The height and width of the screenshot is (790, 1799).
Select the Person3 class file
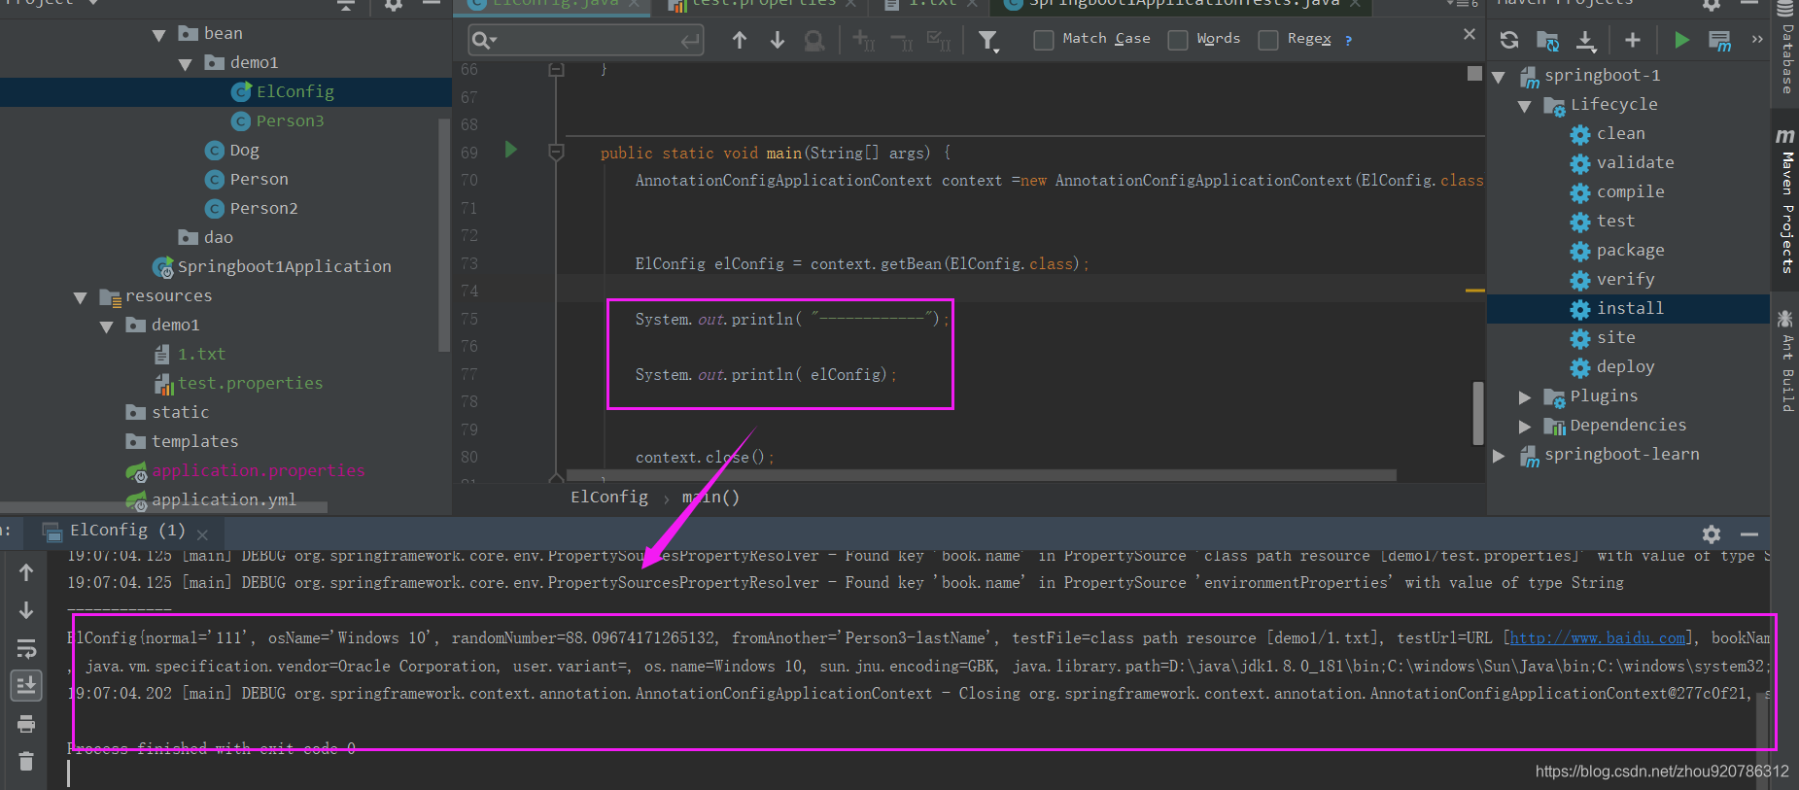pos(290,120)
